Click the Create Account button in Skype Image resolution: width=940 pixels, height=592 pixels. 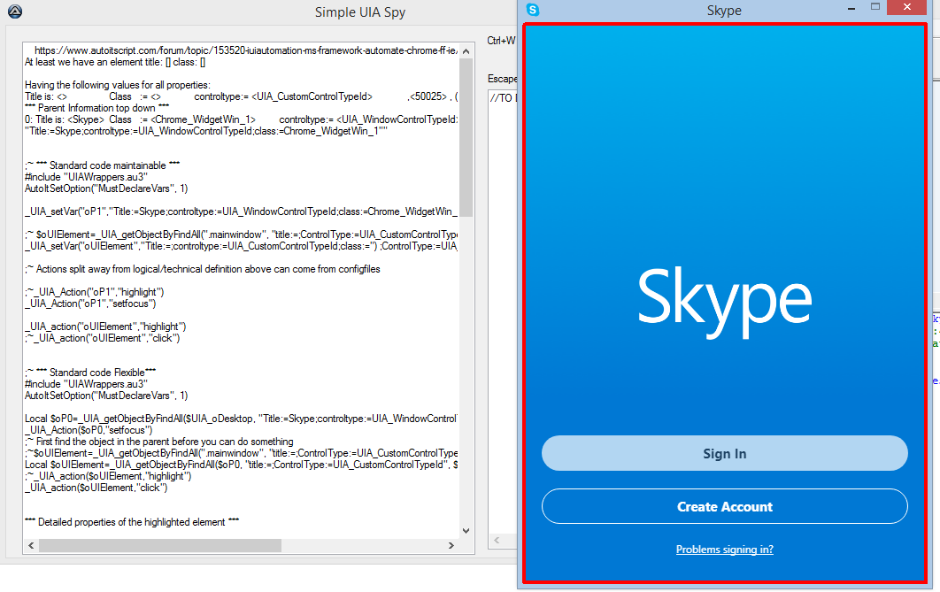(724, 507)
